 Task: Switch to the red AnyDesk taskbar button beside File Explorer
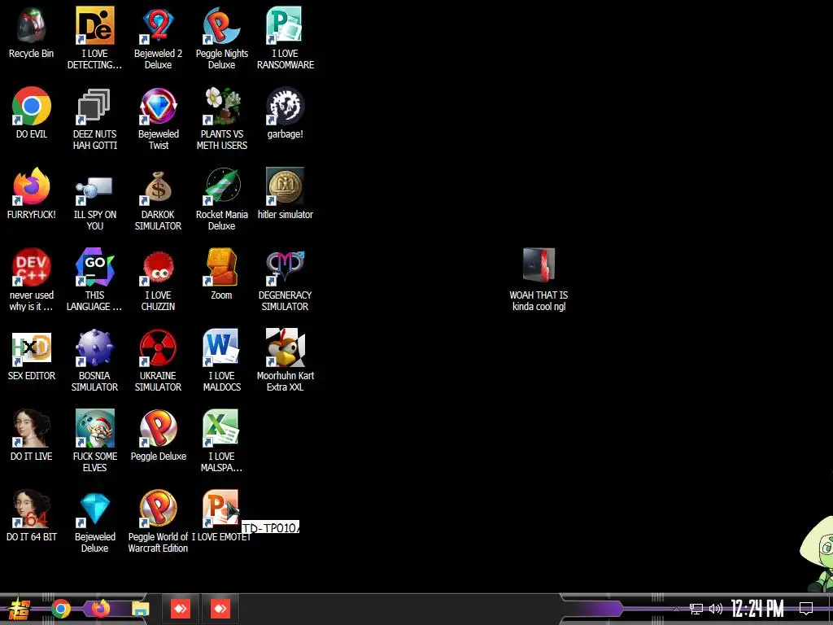(x=181, y=609)
